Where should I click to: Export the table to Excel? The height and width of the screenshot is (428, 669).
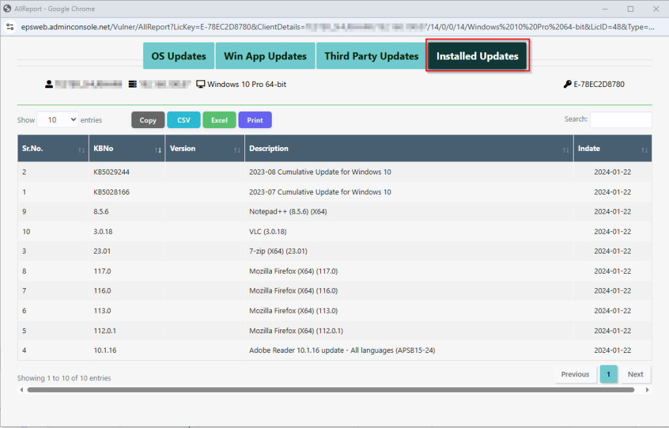coord(219,120)
